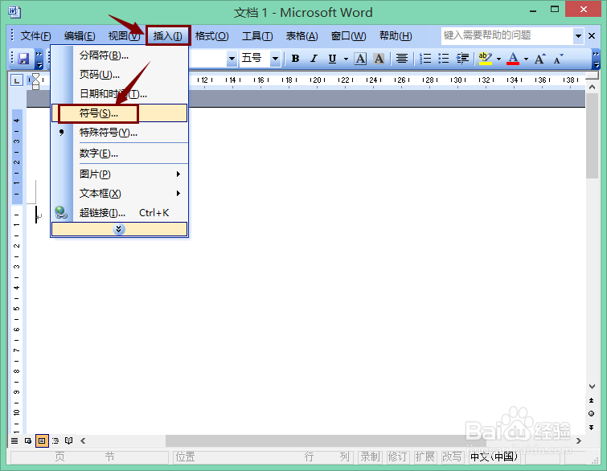Open the 工具(T) menu
Image resolution: width=607 pixels, height=471 pixels.
click(x=257, y=36)
